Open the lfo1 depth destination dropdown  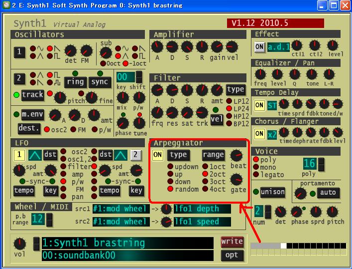point(202,209)
